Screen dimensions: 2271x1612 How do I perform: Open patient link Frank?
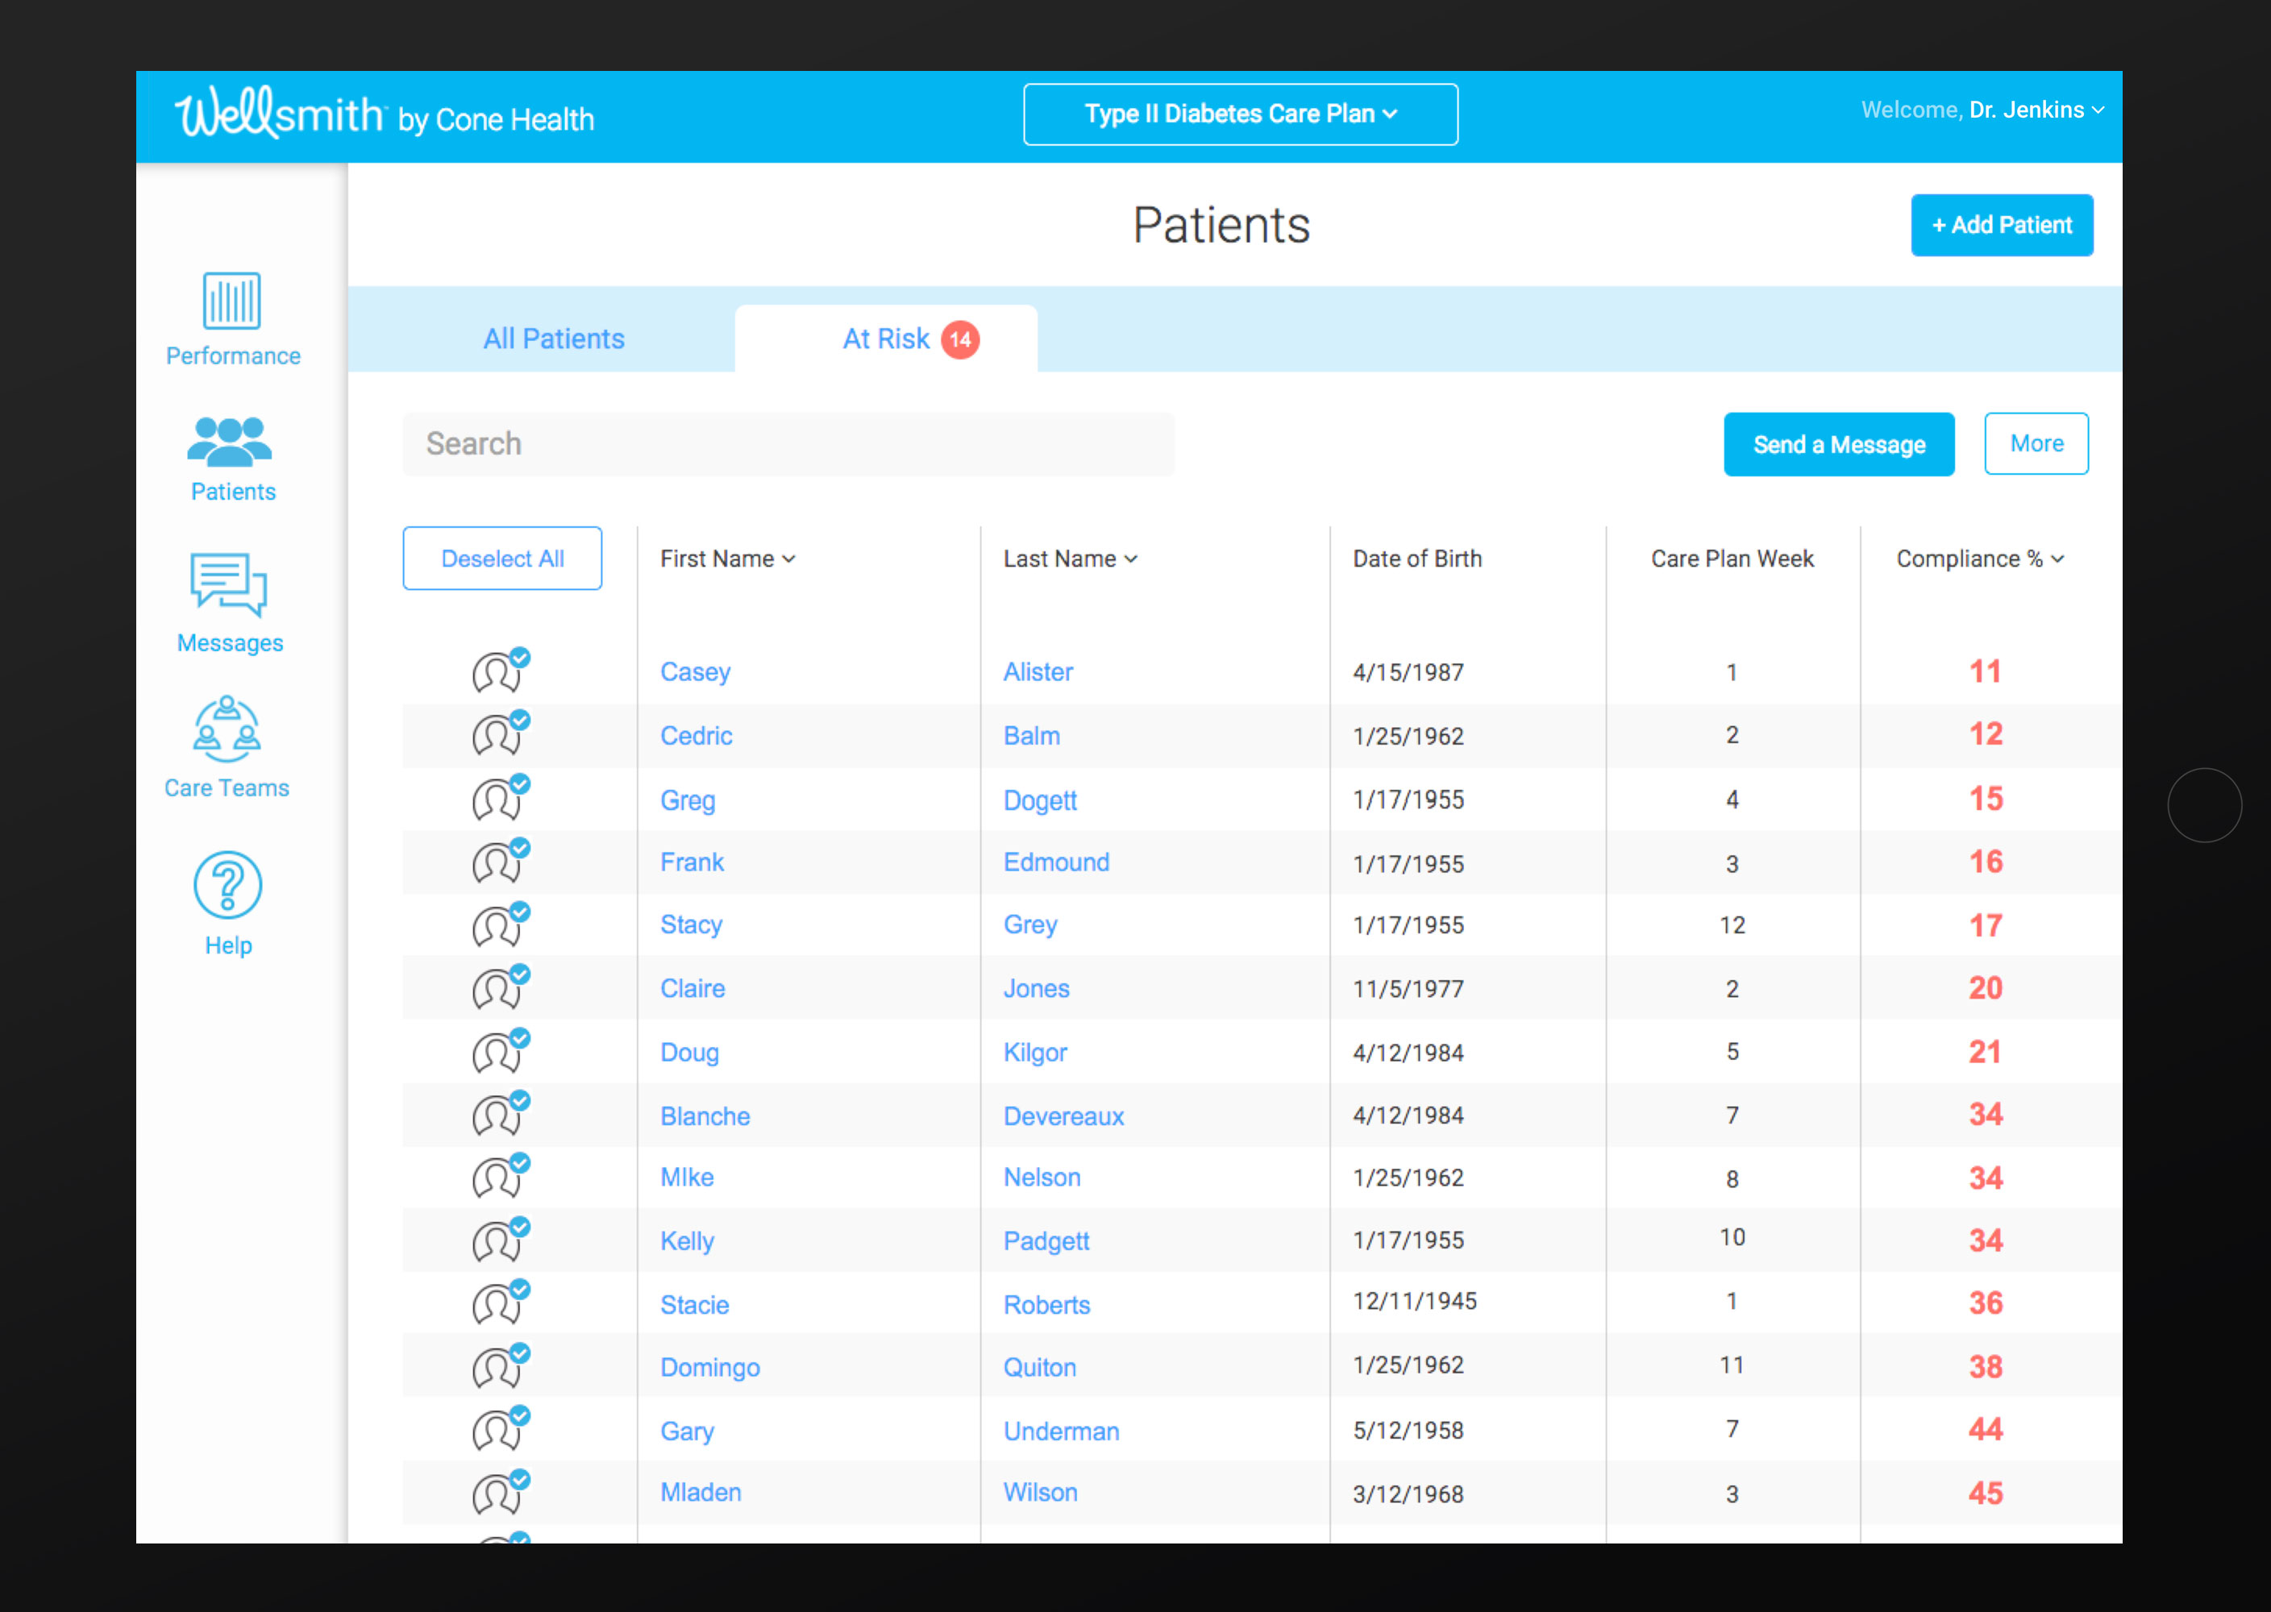click(x=692, y=862)
